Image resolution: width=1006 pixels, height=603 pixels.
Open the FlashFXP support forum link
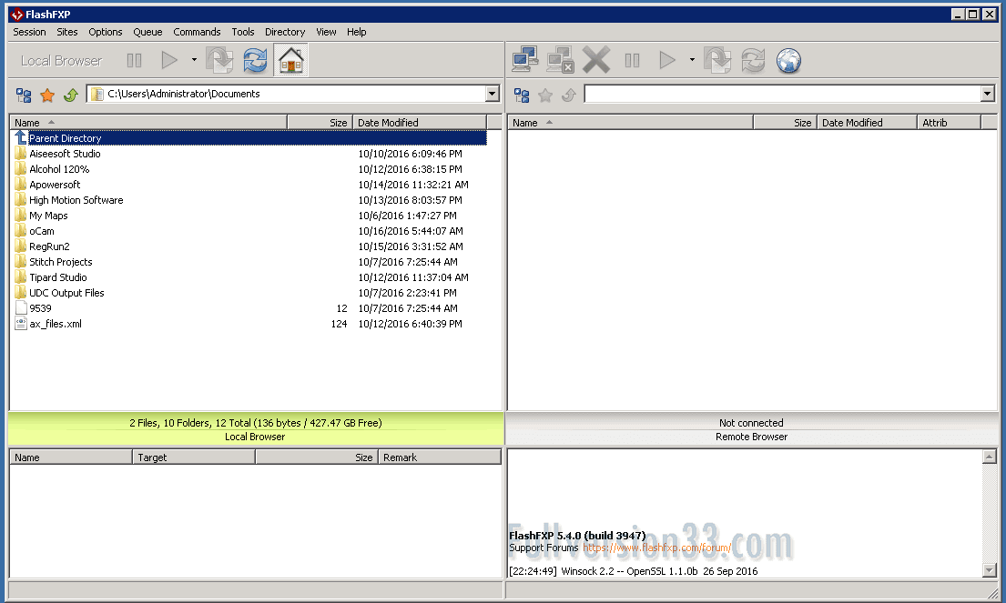tap(656, 548)
